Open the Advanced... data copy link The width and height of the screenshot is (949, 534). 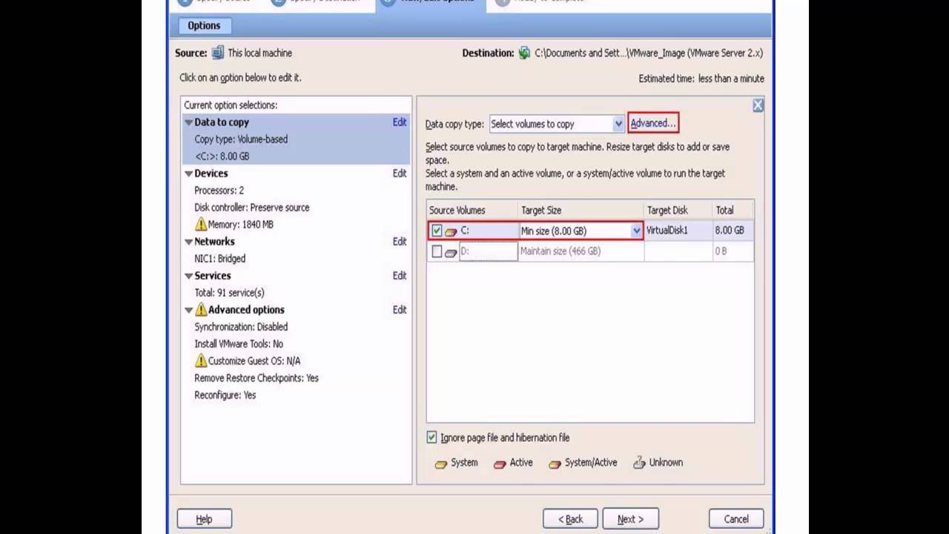[653, 123]
